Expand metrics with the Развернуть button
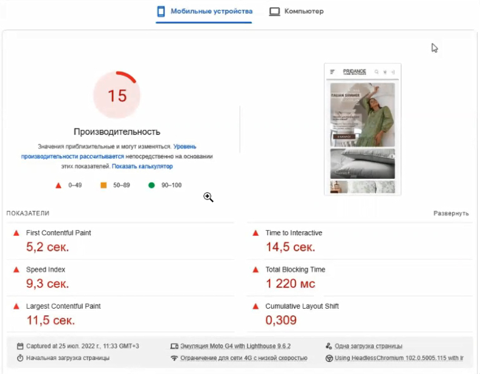Viewport: 480px width, 374px height. (x=451, y=213)
